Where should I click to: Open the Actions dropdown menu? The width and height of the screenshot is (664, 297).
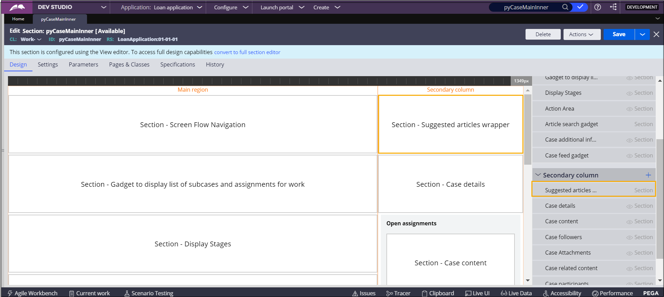click(x=581, y=34)
